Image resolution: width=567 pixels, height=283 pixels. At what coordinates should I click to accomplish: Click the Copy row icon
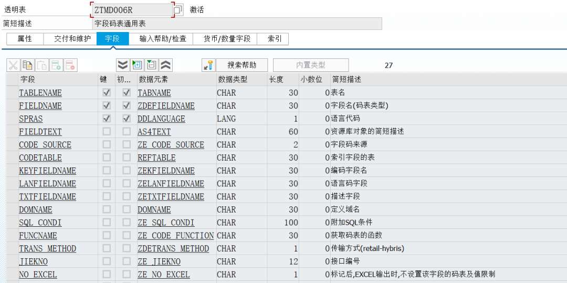pos(27,65)
